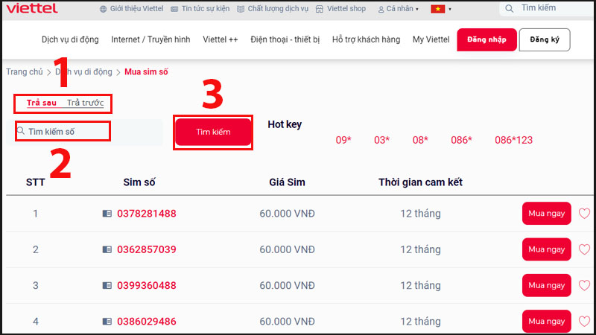Click sim number 0386029486
The width and height of the screenshot is (596, 335).
coord(147,322)
